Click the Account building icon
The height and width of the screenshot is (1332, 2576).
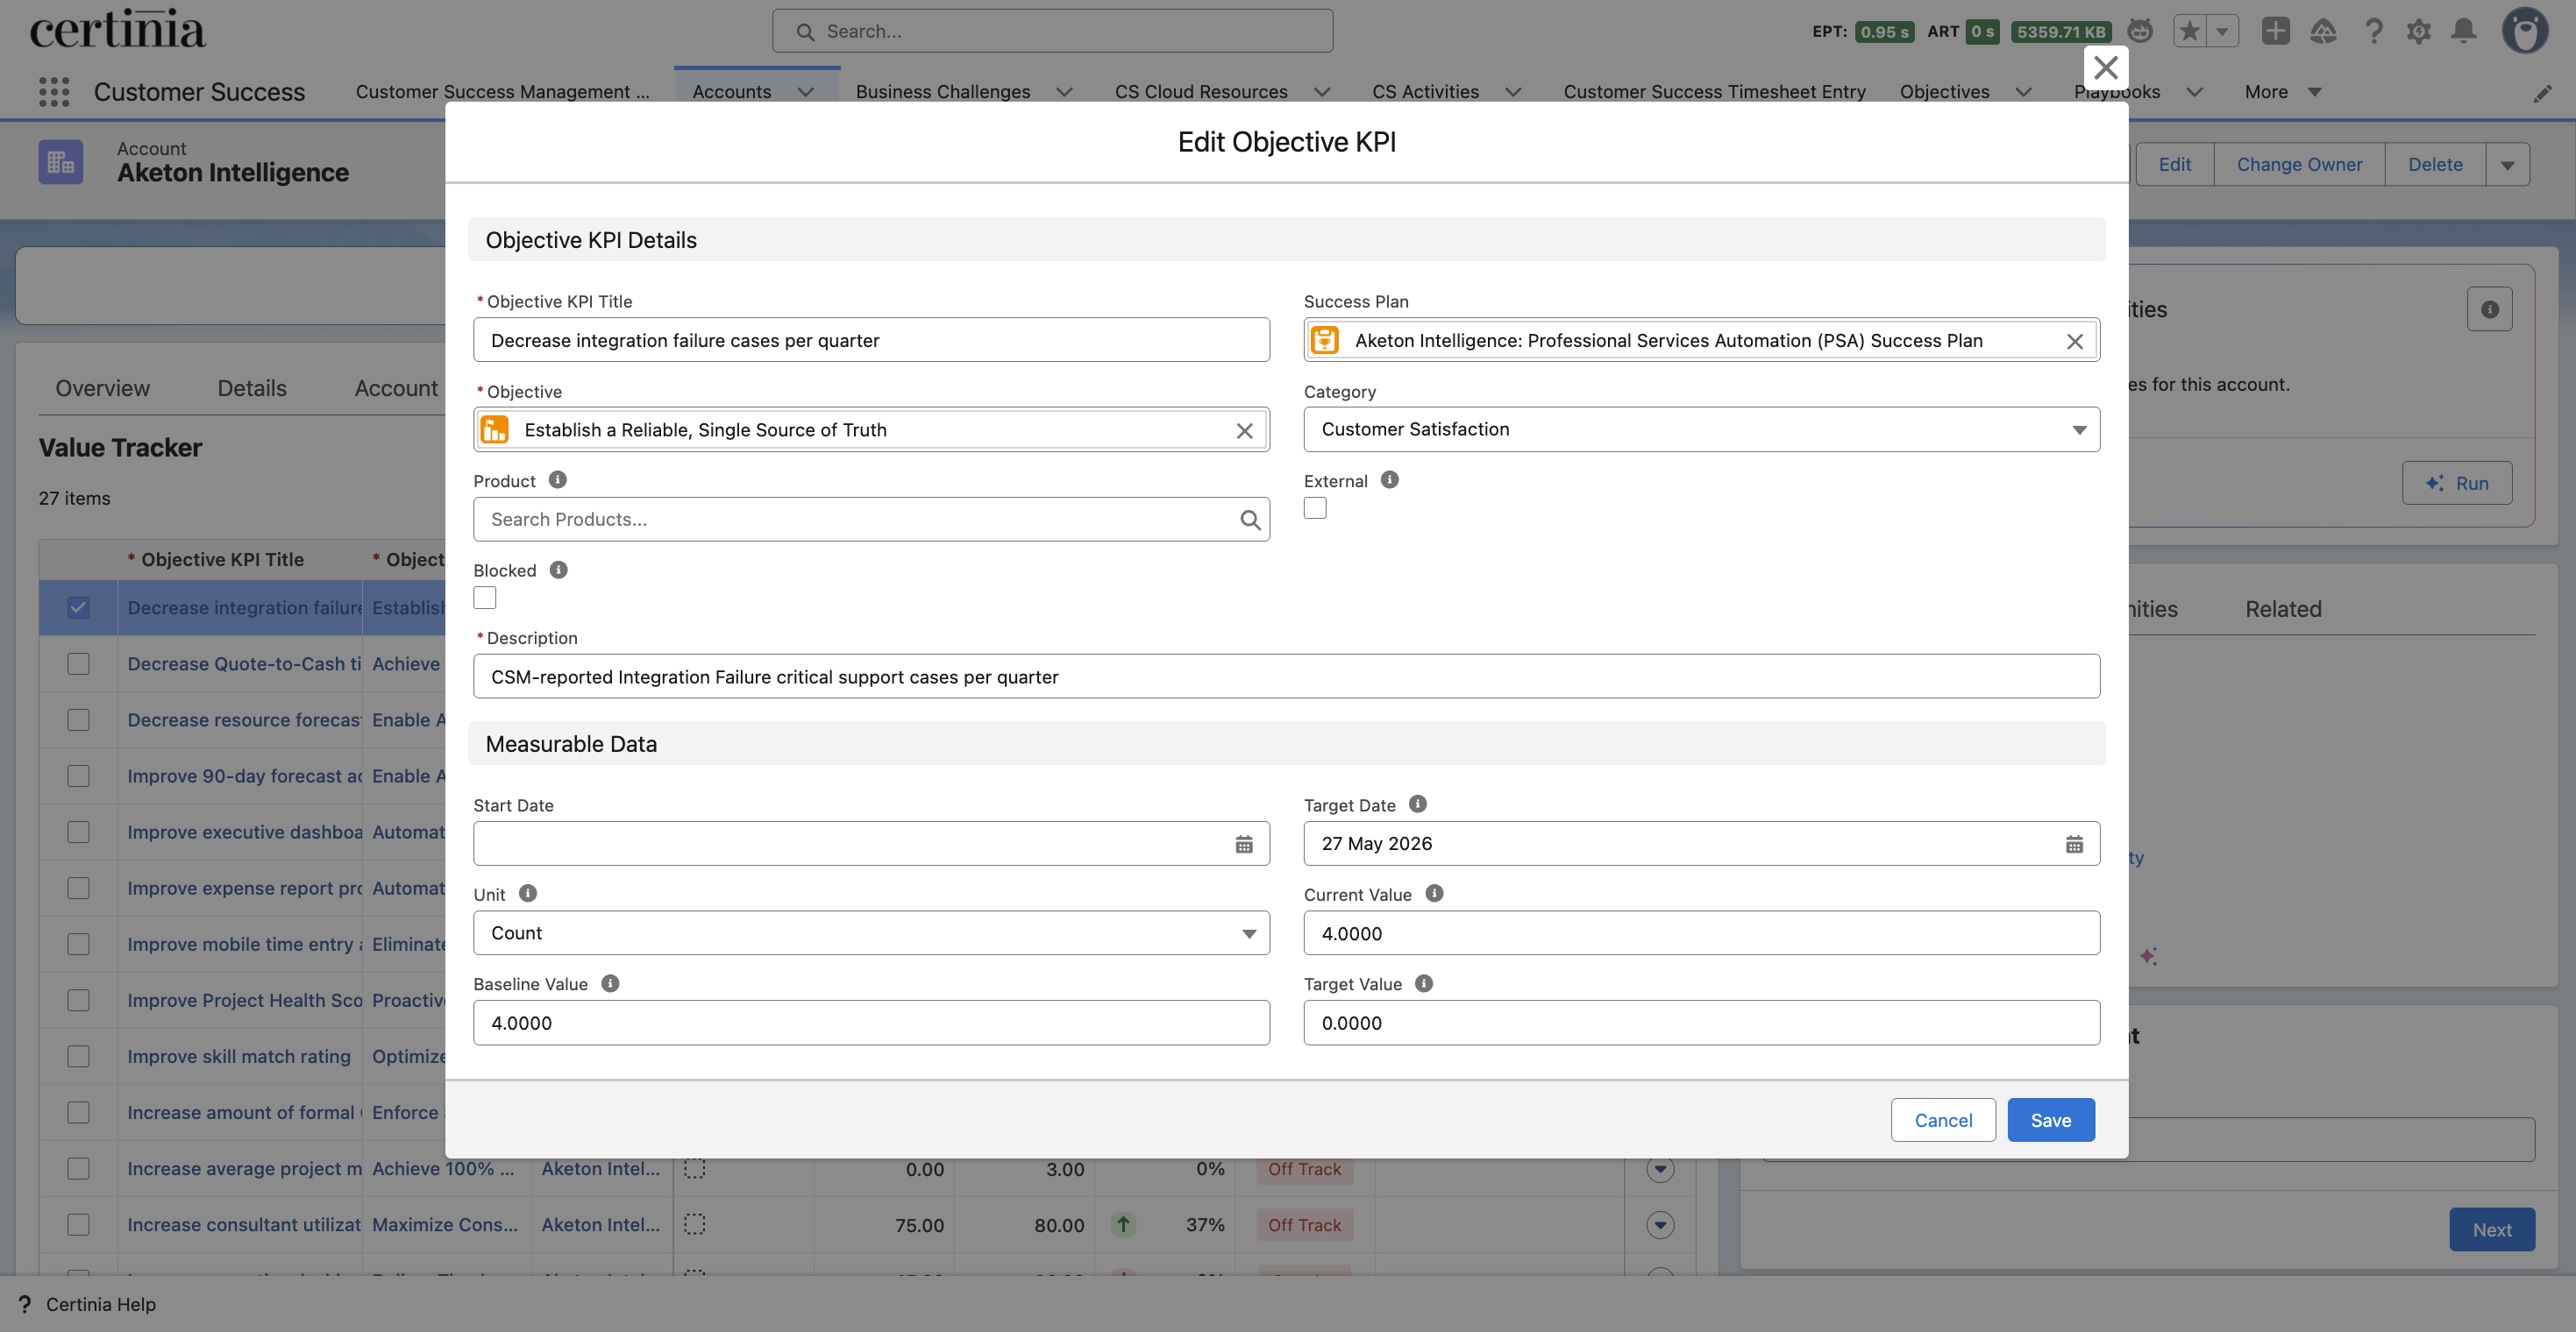[x=61, y=162]
